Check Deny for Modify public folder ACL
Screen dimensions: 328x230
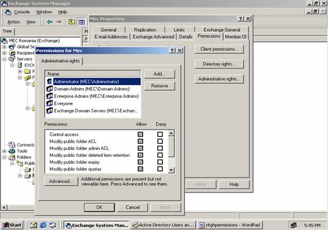pos(160,141)
